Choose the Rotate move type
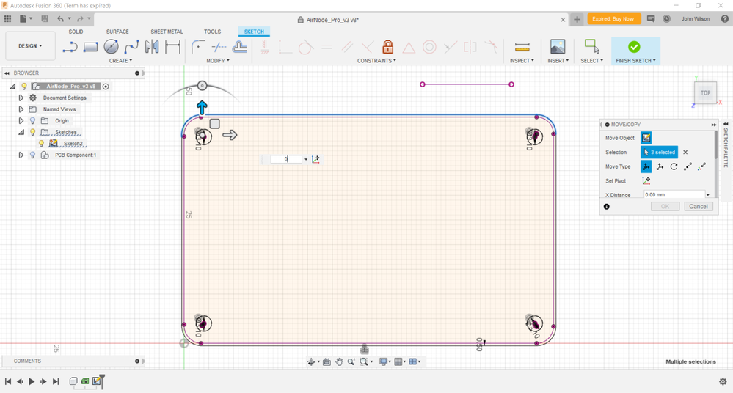 coord(674,166)
